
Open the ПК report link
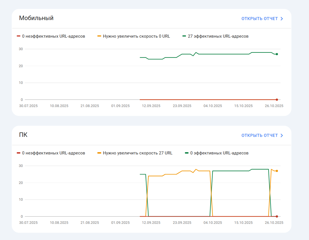260,135
